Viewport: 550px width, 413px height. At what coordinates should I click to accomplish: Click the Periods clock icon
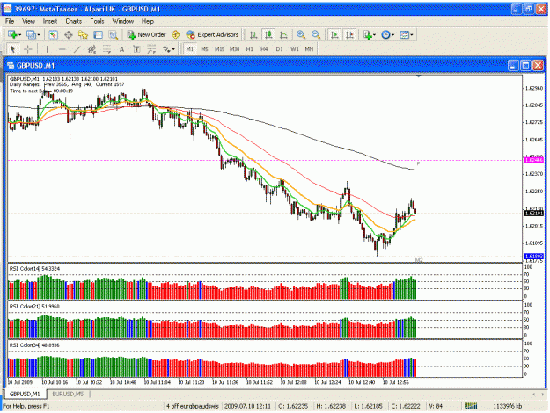pyautogui.click(x=385, y=34)
